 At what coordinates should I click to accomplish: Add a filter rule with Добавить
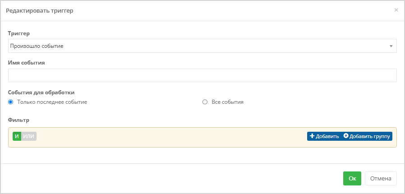(324, 136)
